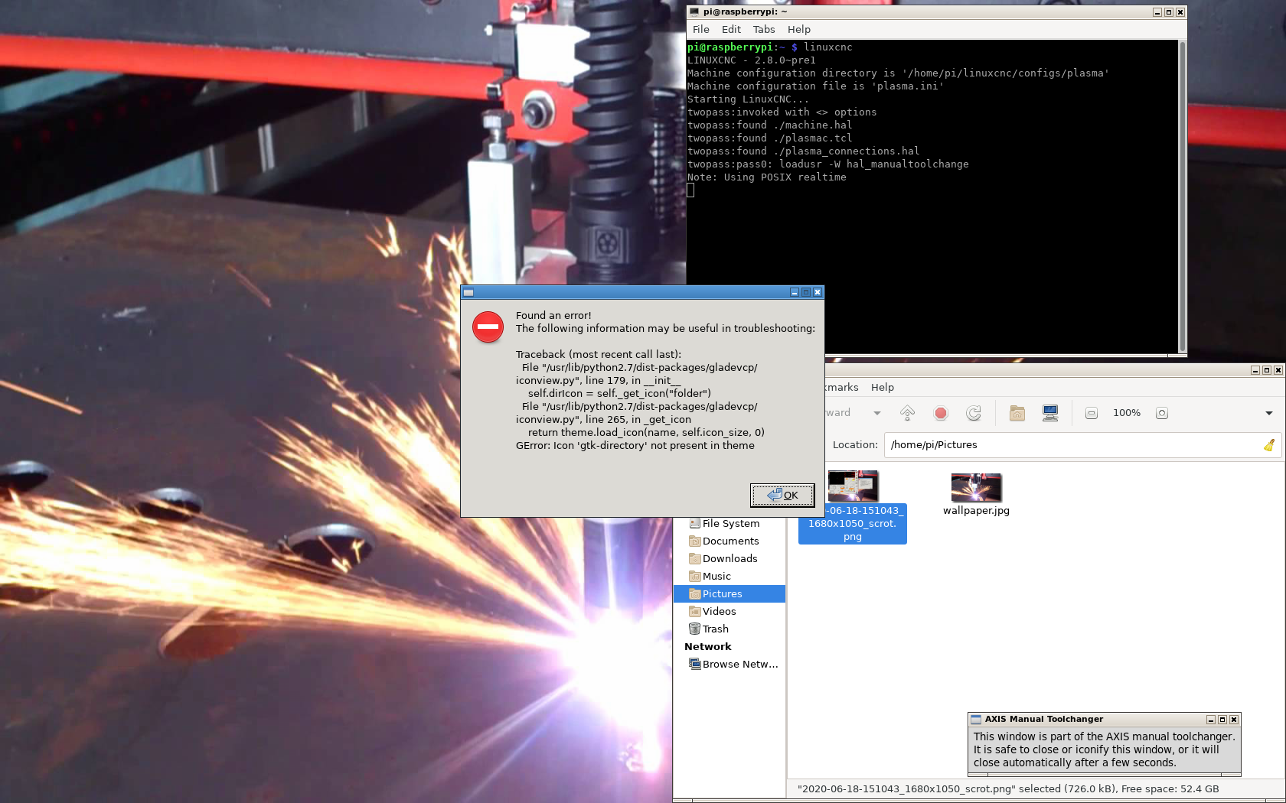Select Documents in sidebar

coord(729,541)
